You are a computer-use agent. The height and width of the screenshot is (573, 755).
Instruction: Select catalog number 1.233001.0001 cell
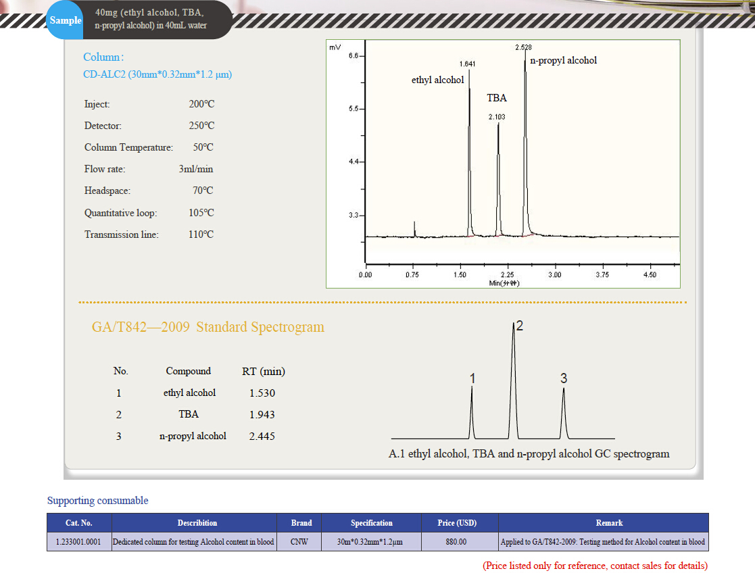(79, 542)
